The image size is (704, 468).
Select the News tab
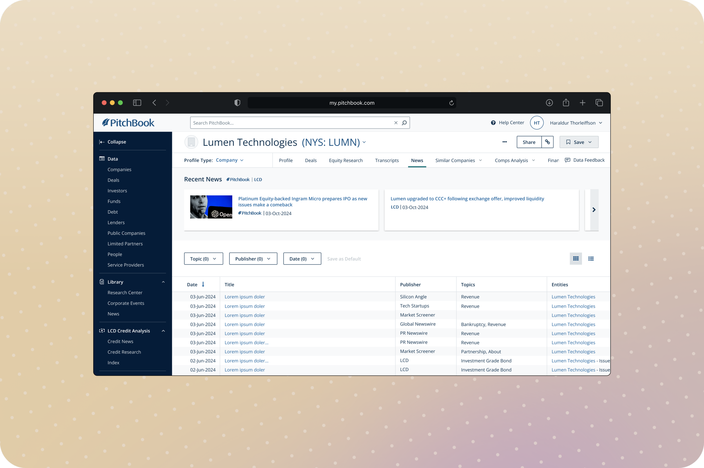point(417,160)
